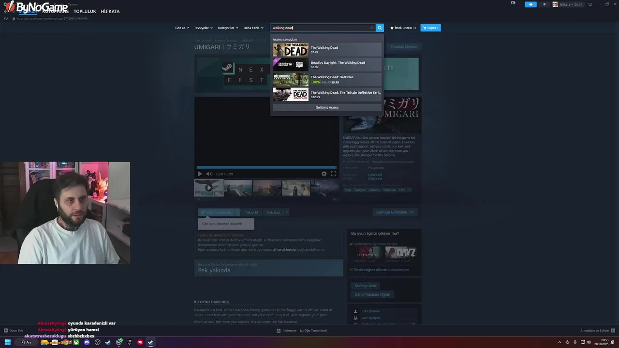
Task: Click the trailer video progress bar
Action: [x=266, y=168]
